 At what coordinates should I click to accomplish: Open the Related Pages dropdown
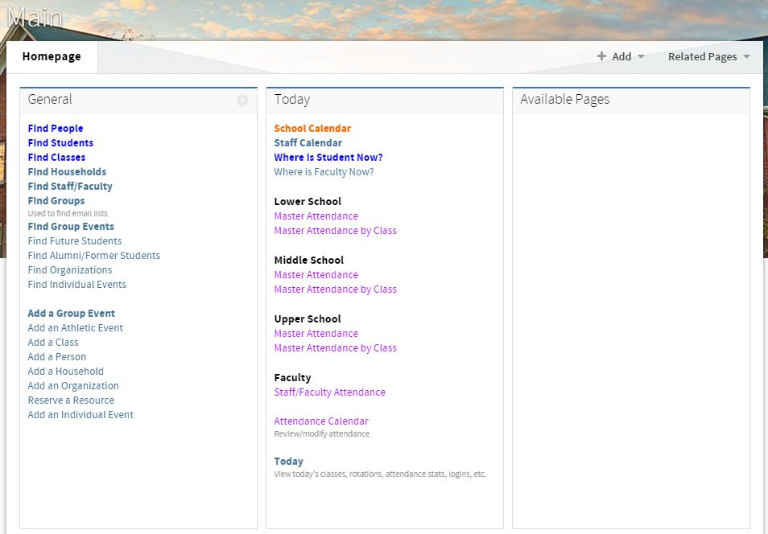(x=702, y=56)
